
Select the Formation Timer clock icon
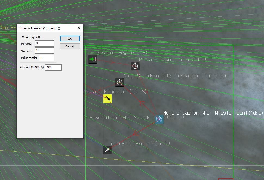[119, 82]
